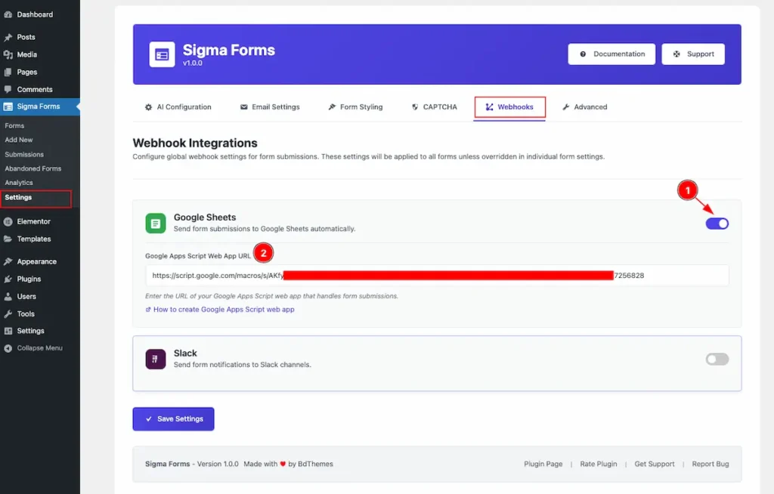Click the Get Support footer link
The height and width of the screenshot is (494, 774).
tap(655, 464)
